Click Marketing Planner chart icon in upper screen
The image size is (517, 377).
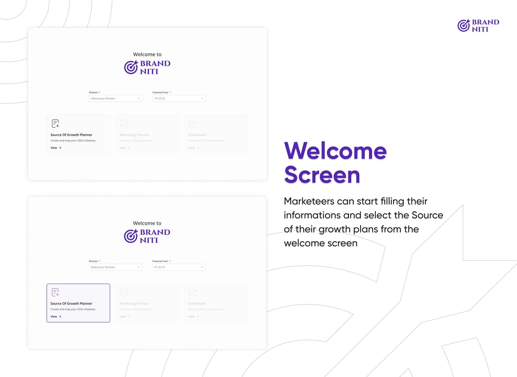[x=124, y=123]
